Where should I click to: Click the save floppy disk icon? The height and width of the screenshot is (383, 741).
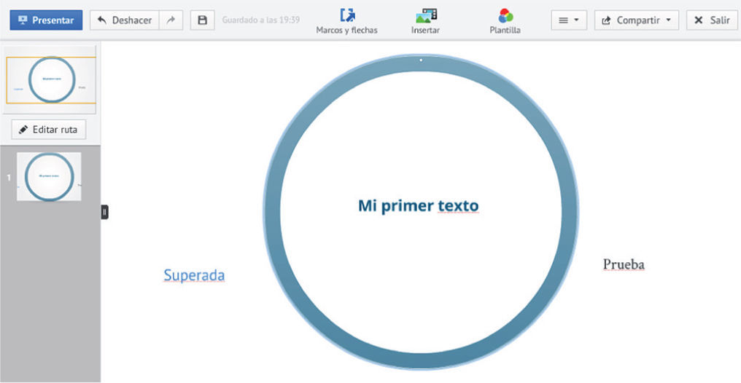203,20
